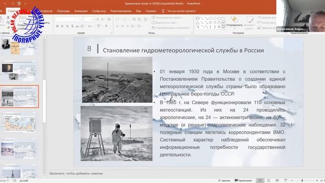Clear all text formatting icon

pyautogui.click(x=109, y=19)
